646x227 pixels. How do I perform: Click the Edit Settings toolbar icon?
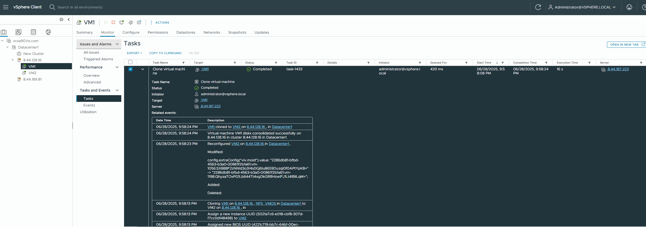click(x=131, y=23)
